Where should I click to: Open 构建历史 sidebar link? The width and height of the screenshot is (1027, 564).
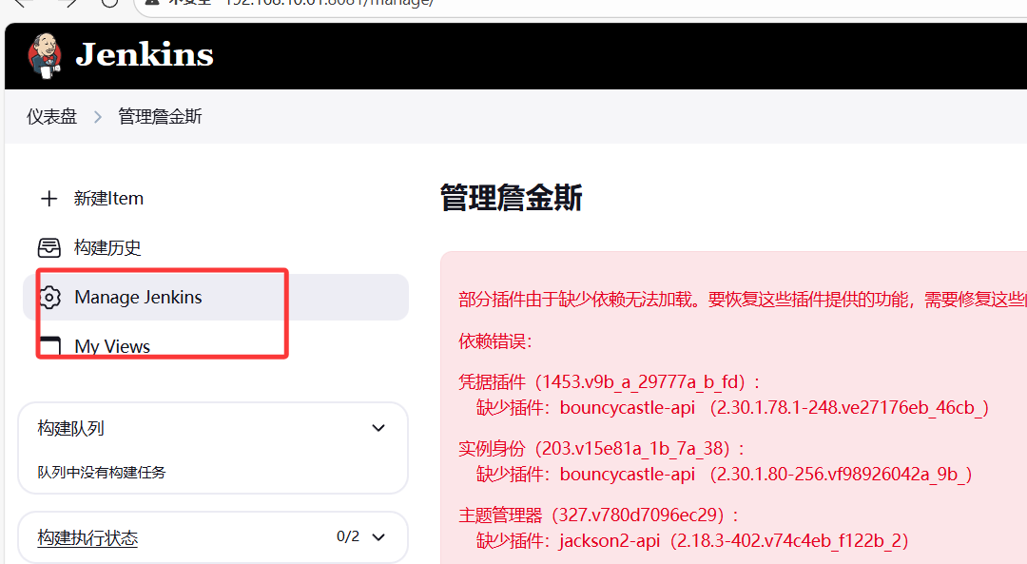[x=107, y=247]
